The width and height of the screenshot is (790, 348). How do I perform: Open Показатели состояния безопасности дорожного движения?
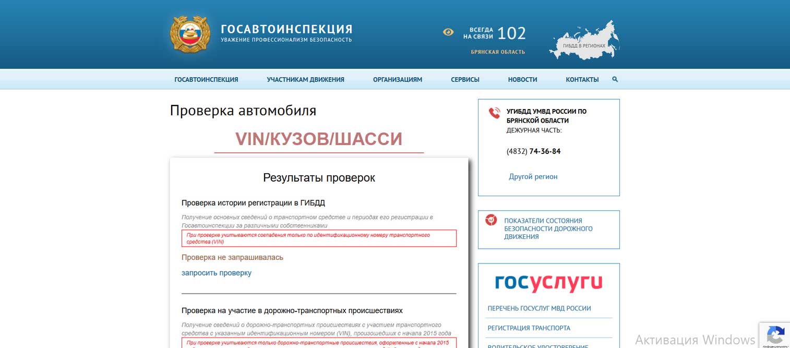pos(548,229)
